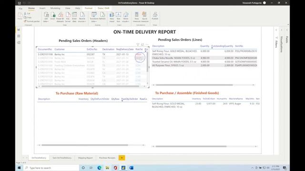Cut the selected visual
305x171 pixels.
tap(27, 14)
